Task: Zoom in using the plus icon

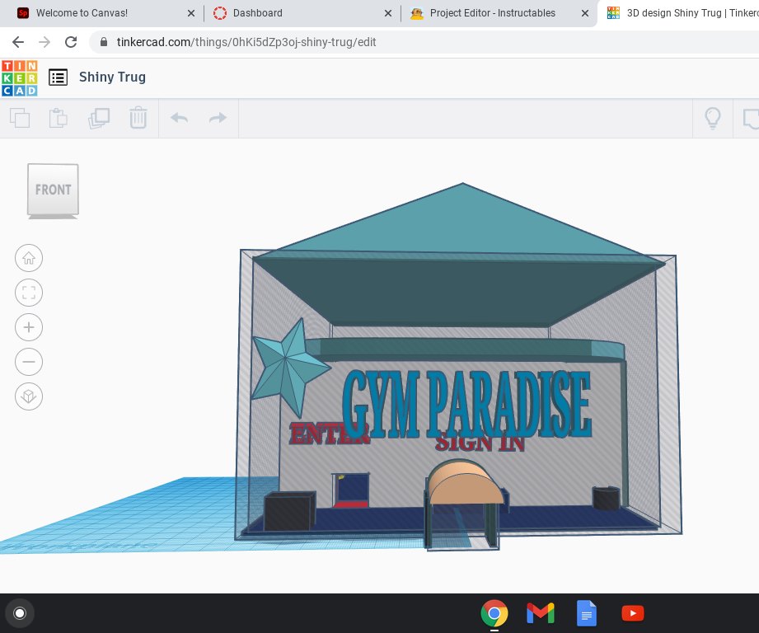Action: (29, 327)
